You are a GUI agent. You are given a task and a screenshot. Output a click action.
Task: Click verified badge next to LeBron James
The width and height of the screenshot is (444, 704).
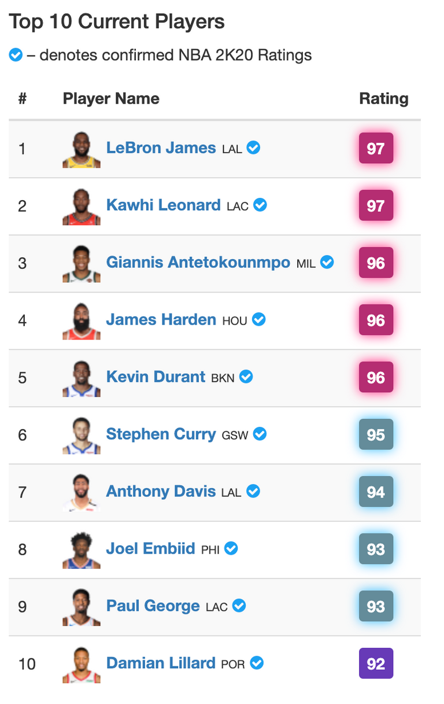[x=253, y=148]
